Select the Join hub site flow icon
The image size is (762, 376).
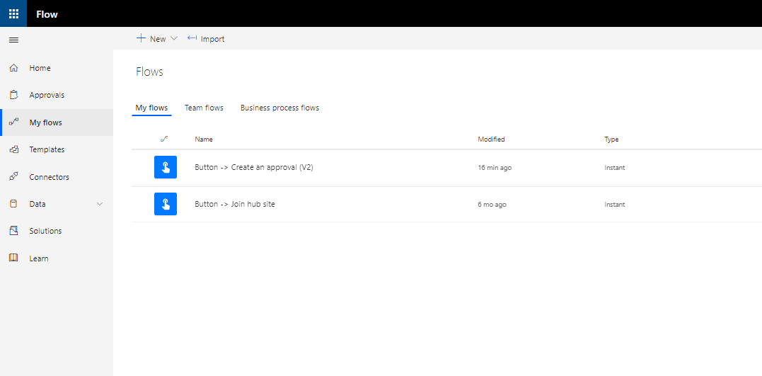coord(166,204)
